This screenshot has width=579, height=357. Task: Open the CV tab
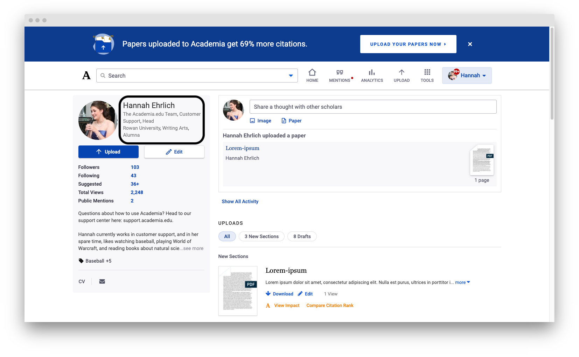point(82,281)
